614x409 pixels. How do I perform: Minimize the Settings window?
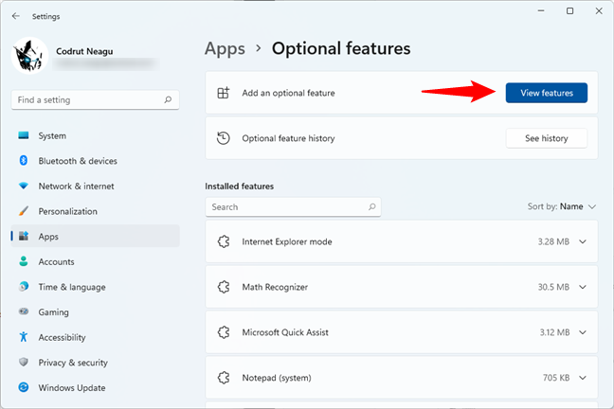tap(541, 11)
